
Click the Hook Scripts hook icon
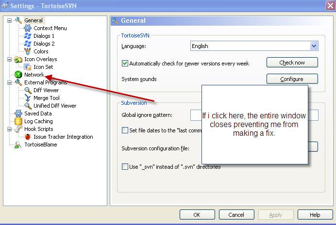coord(18,129)
